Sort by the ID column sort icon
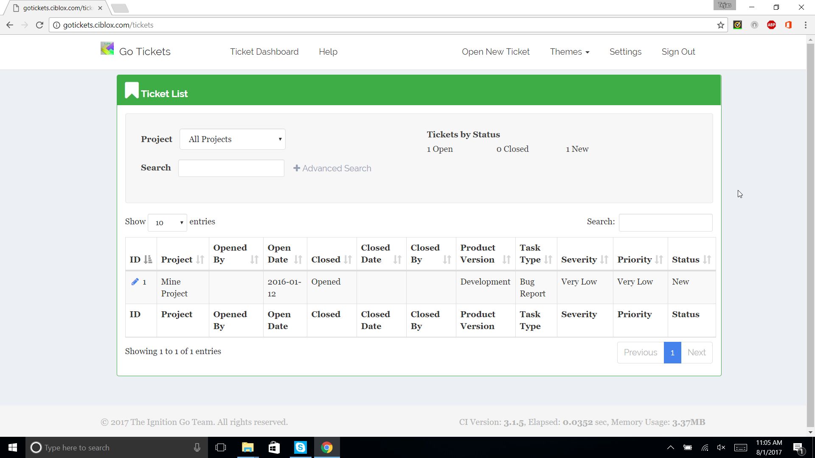The height and width of the screenshot is (458, 815). tap(148, 260)
